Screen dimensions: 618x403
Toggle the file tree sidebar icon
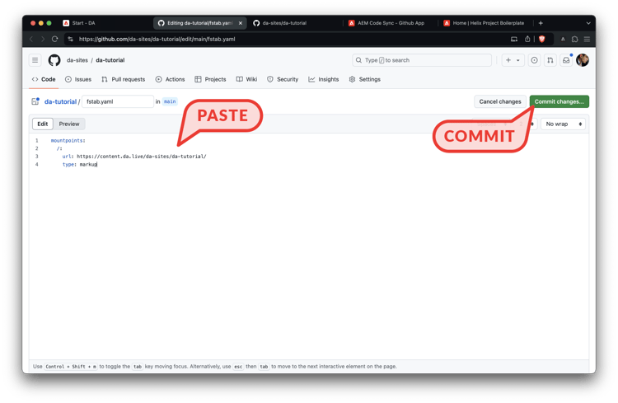[x=35, y=101]
